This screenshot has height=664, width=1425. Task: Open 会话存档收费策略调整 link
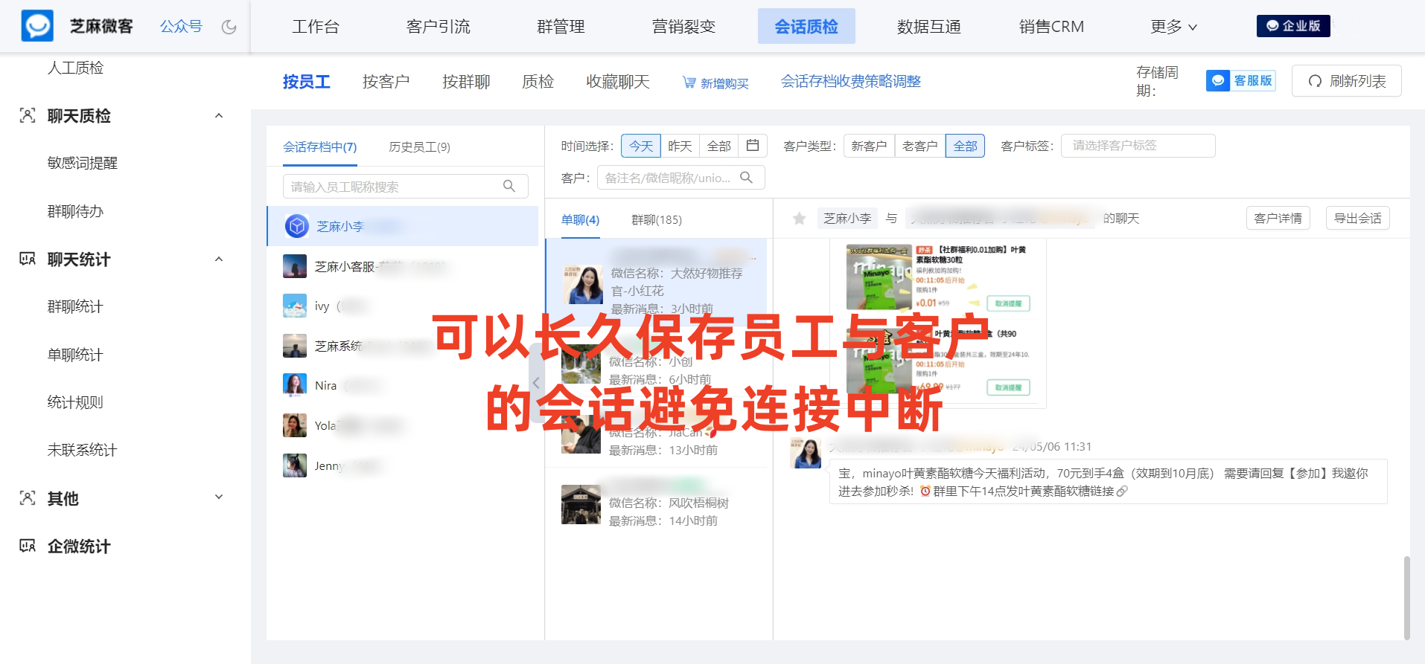(850, 81)
